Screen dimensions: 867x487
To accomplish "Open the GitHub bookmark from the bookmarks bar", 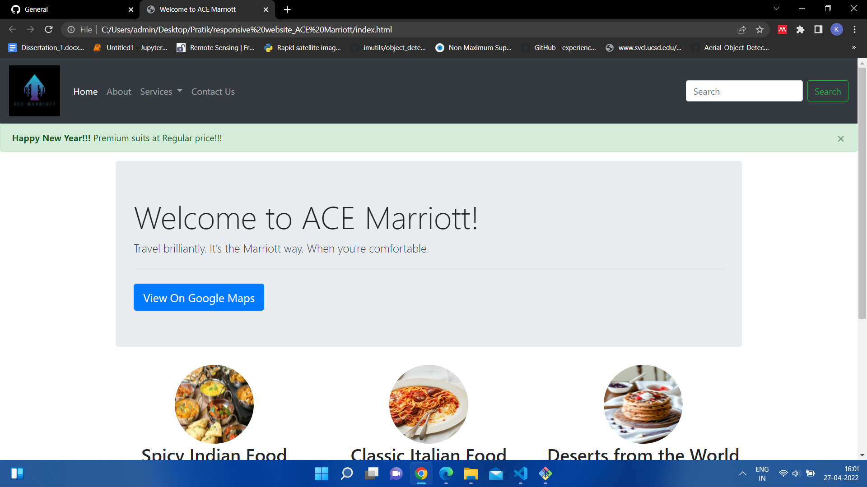I will click(559, 47).
